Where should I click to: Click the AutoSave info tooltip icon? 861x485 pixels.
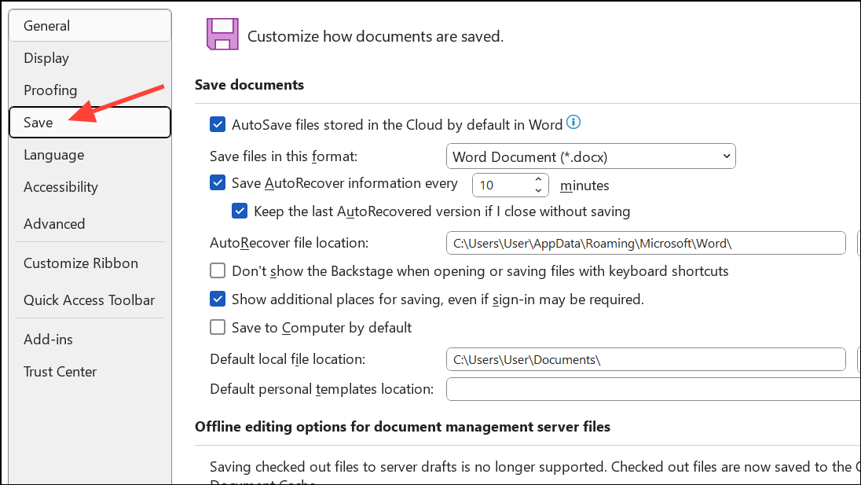tap(573, 123)
